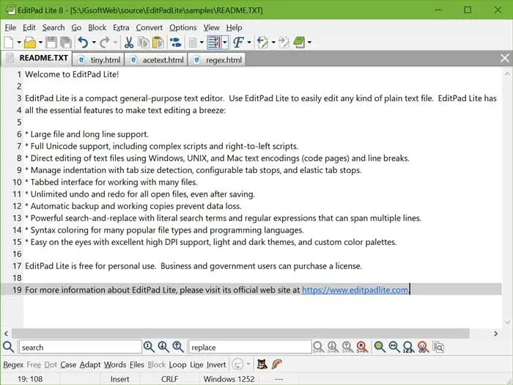Click the replace text input field
This screenshot has width=513, height=385.
(250, 347)
